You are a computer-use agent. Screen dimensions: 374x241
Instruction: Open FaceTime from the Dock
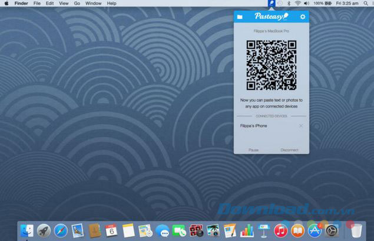point(180,230)
